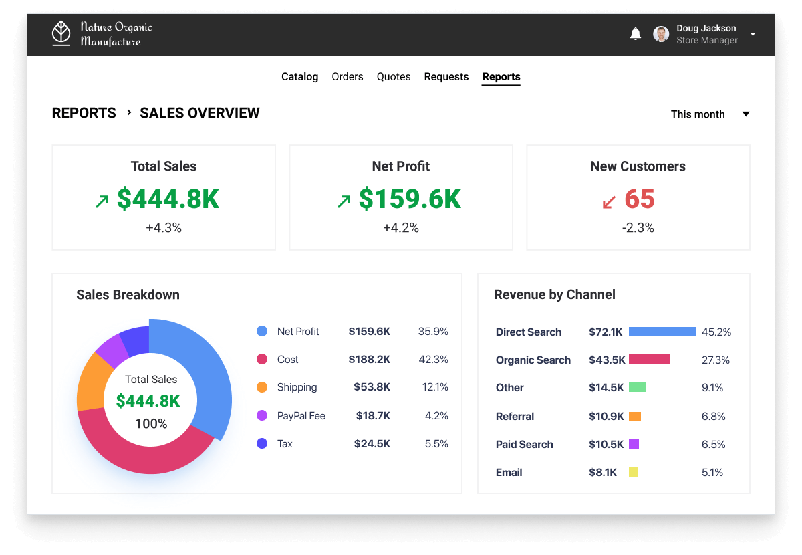
Task: Click the REPORTS breadcrumb link
Action: [x=84, y=113]
